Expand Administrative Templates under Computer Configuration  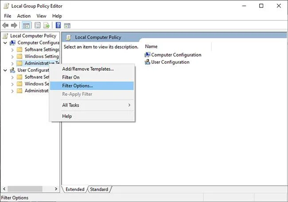(12, 64)
